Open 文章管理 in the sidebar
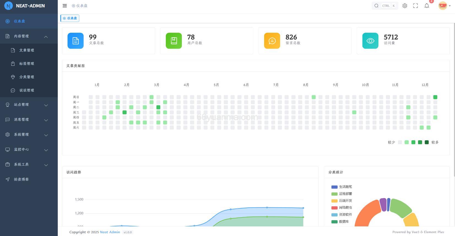Viewport: 455px width, 236px height. [x=27, y=50]
